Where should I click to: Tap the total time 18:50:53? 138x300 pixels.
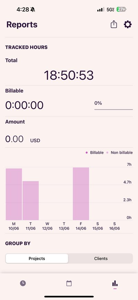(x=69, y=75)
